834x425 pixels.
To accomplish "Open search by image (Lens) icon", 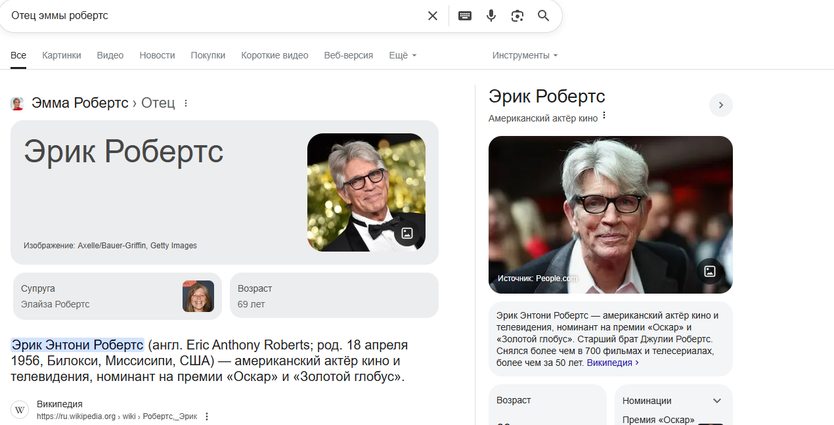I will point(517,16).
